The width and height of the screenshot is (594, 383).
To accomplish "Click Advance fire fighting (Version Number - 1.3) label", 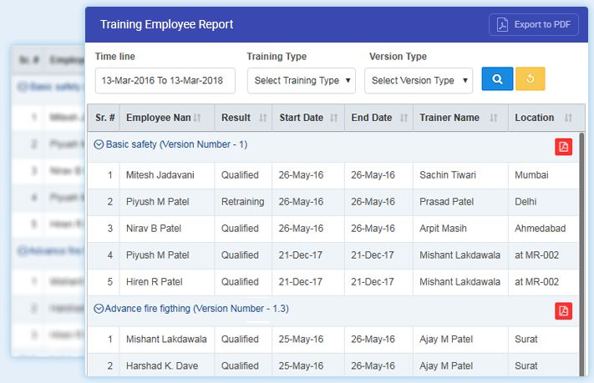I will tap(196, 309).
